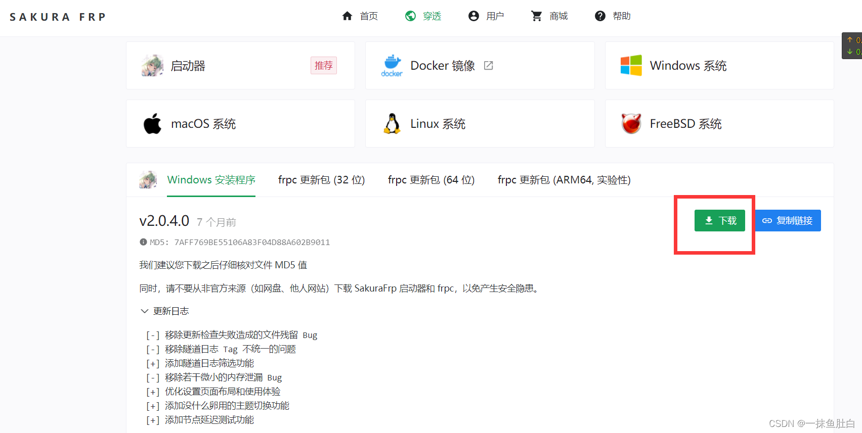Click the download arrow icon in 下载
The image size is (862, 433).
point(709,221)
